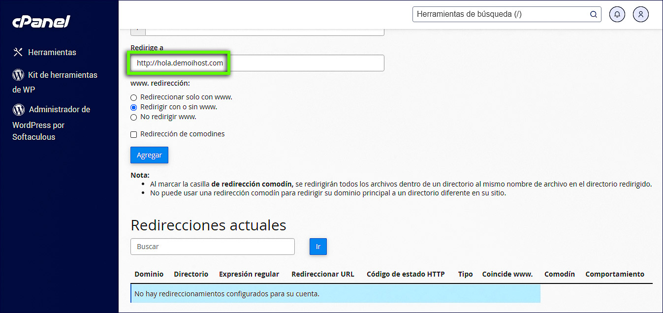Click the cPanel logo
Viewport: 663px width, 313px height.
(41, 21)
